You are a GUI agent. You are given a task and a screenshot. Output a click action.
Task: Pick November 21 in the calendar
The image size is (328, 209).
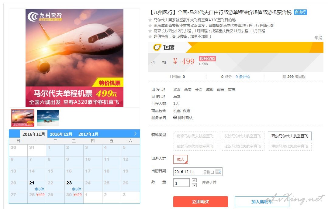(x=36, y=186)
